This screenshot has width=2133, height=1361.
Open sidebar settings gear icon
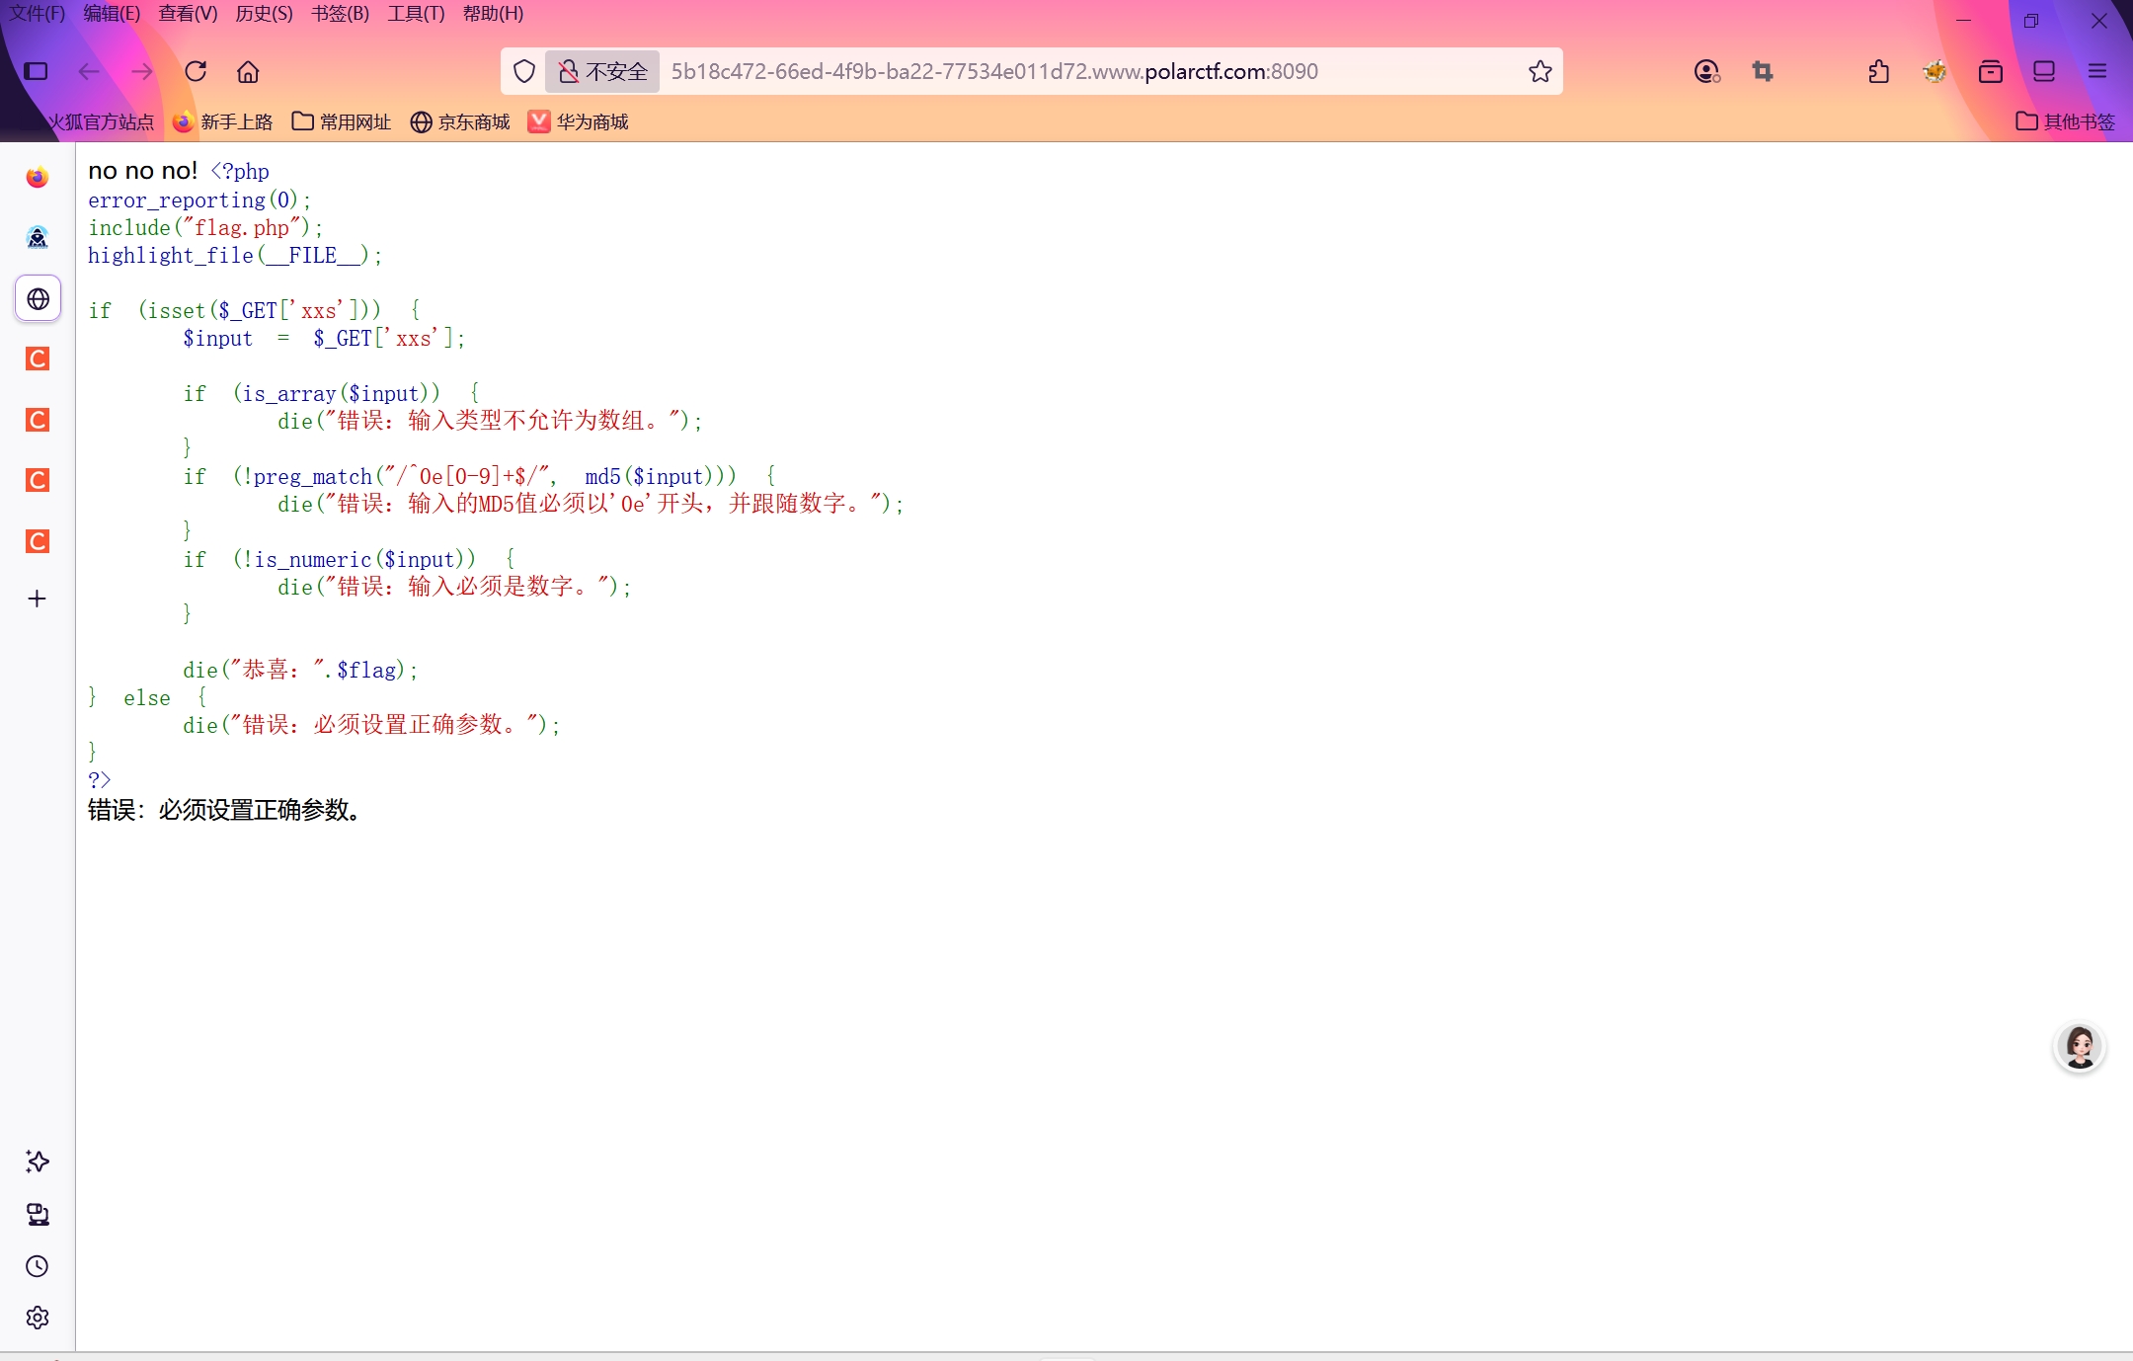38,1318
